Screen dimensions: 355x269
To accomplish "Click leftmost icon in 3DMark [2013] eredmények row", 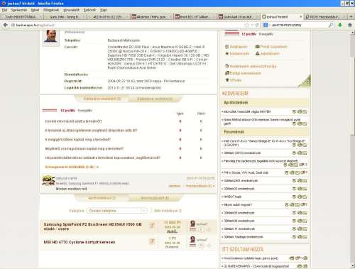I will click(294, 153).
